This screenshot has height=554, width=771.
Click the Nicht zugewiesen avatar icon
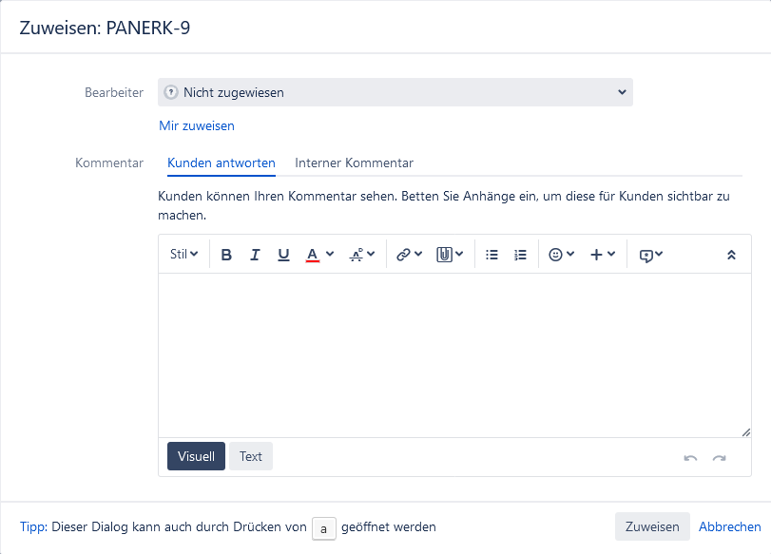170,92
